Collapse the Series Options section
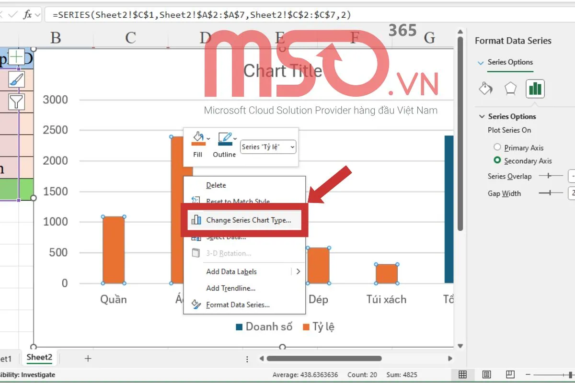Image resolution: width=575 pixels, height=383 pixels. click(482, 116)
